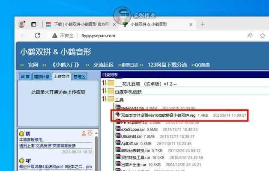Image resolution: width=269 pixels, height=171 pixels.
Task: Click the 出简不出全.rar archive icon
Action: click(118, 163)
